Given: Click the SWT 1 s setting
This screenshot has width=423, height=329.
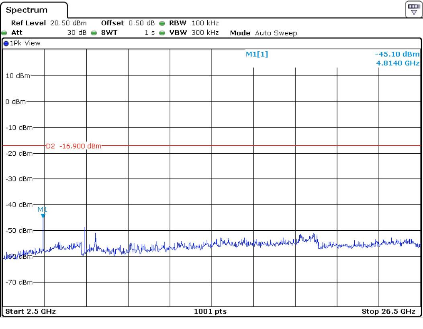Looking at the screenshot, I should pos(128,32).
